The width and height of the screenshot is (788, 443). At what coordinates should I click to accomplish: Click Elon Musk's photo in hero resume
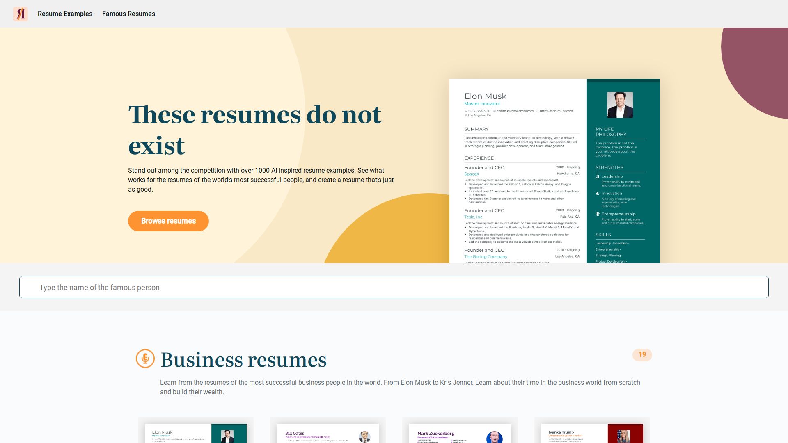tap(620, 105)
